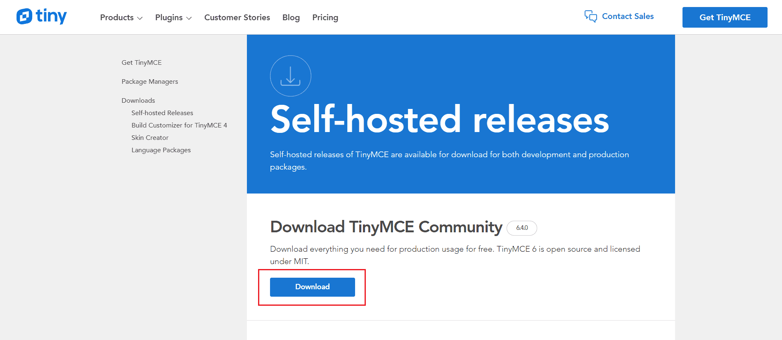The image size is (782, 340).
Task: Click the 'tiny' wordmark text in header
Action: pos(51,17)
